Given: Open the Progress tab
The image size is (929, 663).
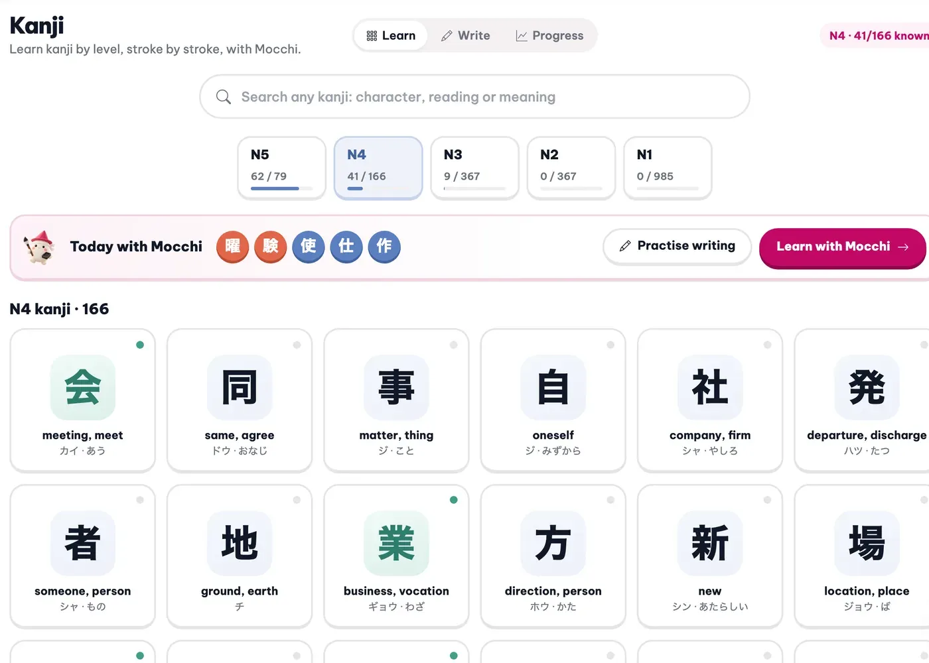Looking at the screenshot, I should (549, 36).
